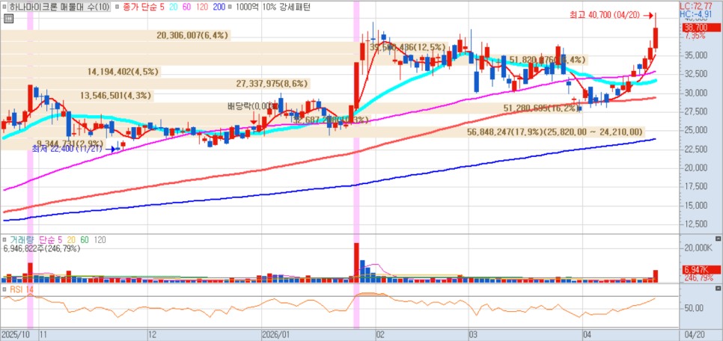Click the 32,500 price axis label
The height and width of the screenshot is (341, 723).
tap(696, 74)
